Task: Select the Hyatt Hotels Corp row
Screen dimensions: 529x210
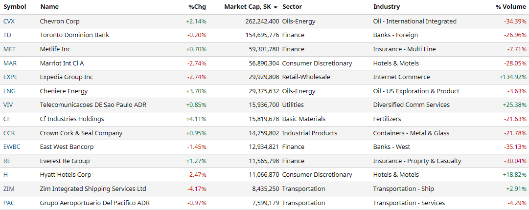Action: click(x=66, y=175)
